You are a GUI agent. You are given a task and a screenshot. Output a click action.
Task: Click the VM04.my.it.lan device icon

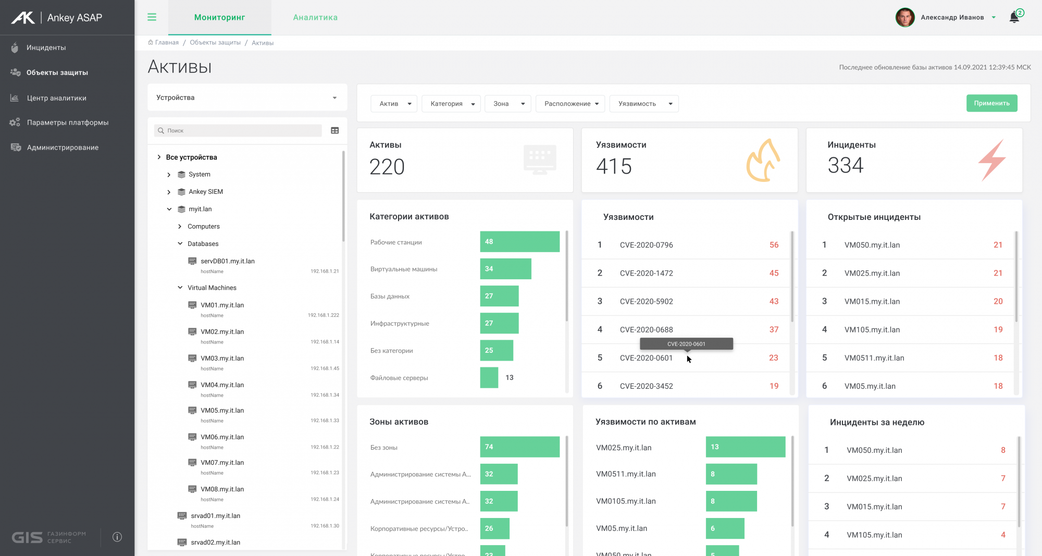[192, 385]
